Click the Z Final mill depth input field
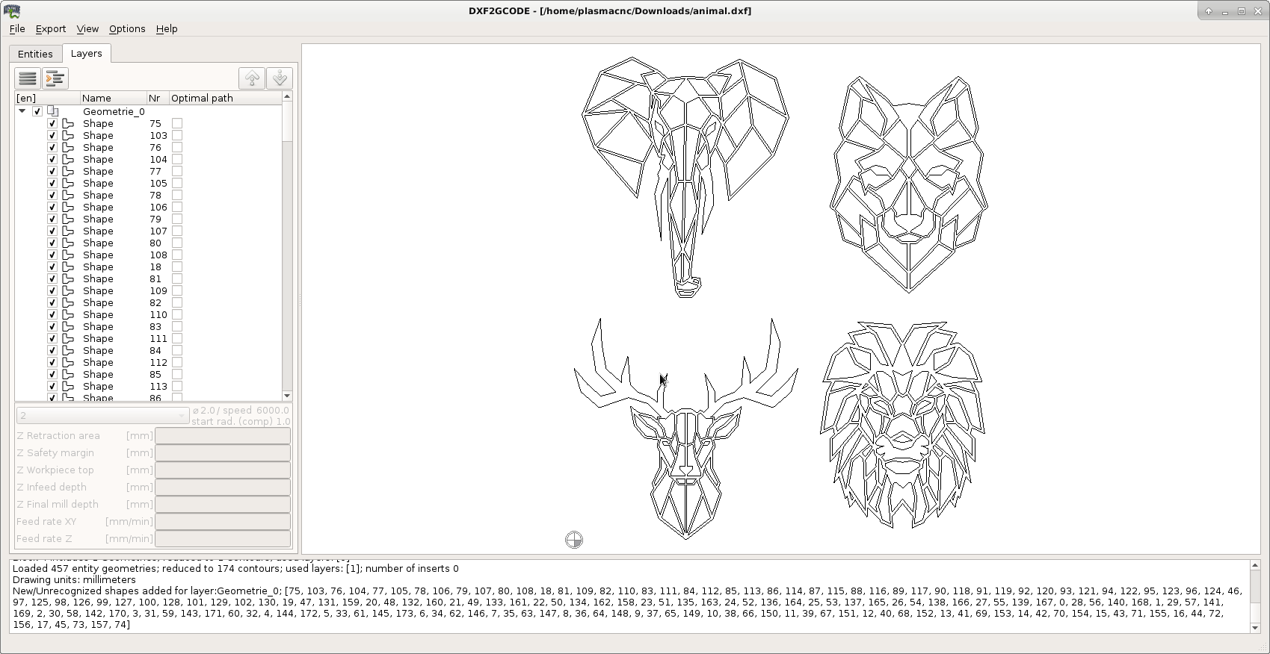1270x654 pixels. (x=223, y=504)
